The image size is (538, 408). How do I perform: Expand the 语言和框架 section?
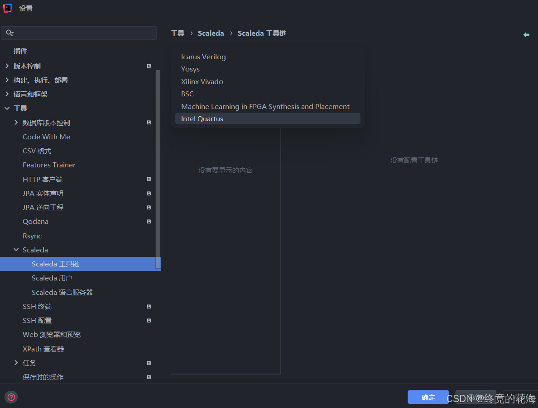point(7,94)
